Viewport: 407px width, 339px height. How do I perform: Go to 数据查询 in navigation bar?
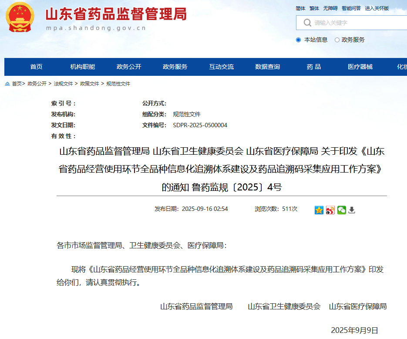(267, 67)
